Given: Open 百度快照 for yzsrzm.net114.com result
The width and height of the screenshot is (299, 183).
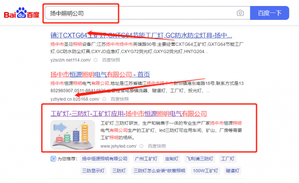Looking at the screenshot, I should (111, 60).
